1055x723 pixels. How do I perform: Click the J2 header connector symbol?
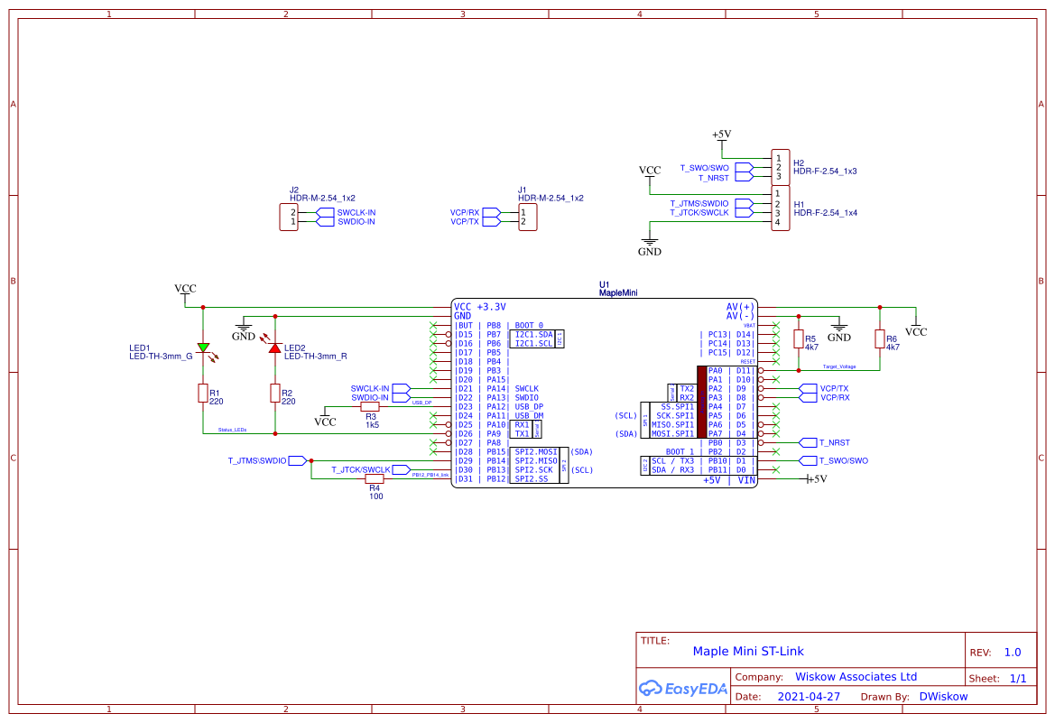pyautogui.click(x=289, y=218)
